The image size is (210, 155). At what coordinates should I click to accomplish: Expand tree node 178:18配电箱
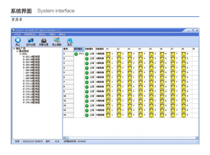pos(24,102)
